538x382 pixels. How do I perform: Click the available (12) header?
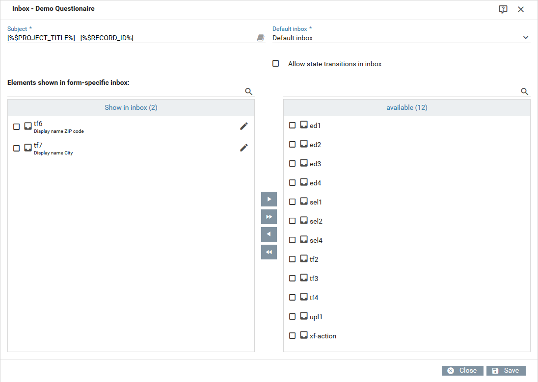pyautogui.click(x=407, y=107)
